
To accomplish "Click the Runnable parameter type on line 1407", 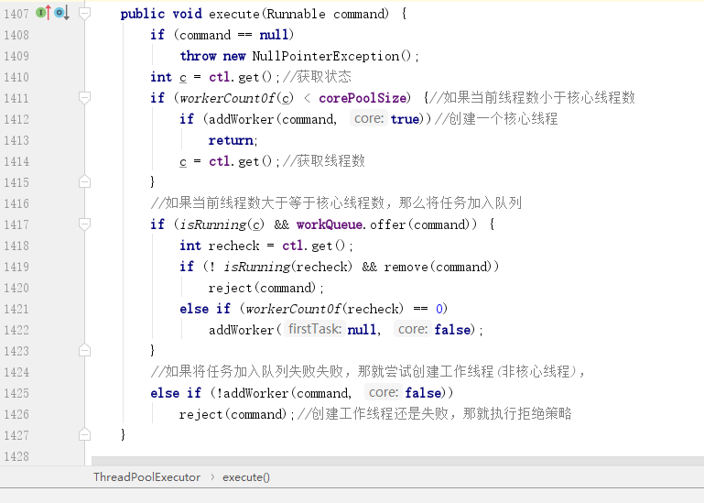I will (297, 14).
